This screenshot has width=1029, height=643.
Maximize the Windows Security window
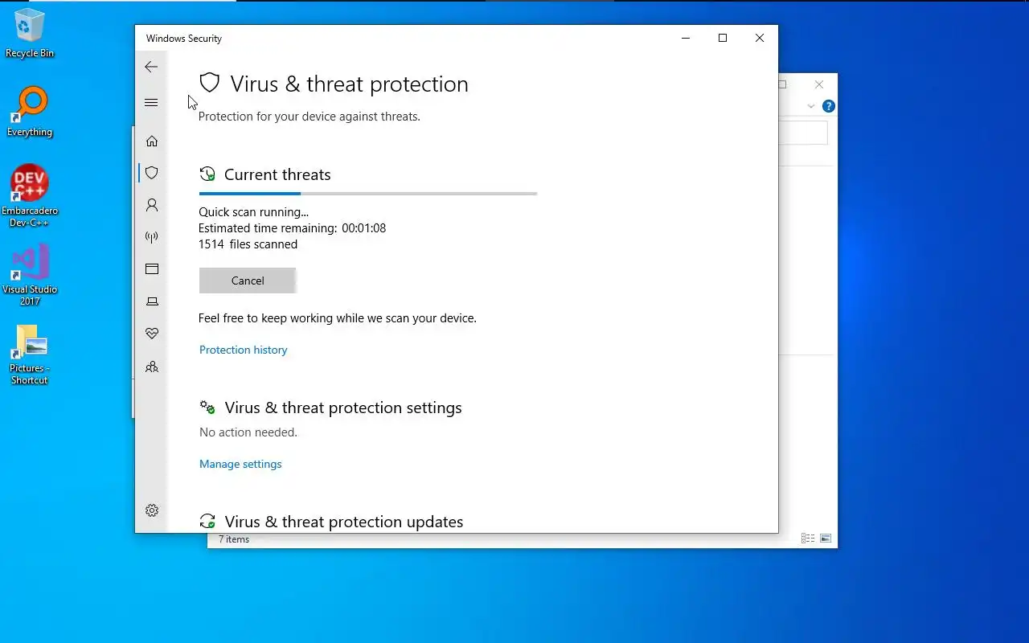pyautogui.click(x=723, y=38)
